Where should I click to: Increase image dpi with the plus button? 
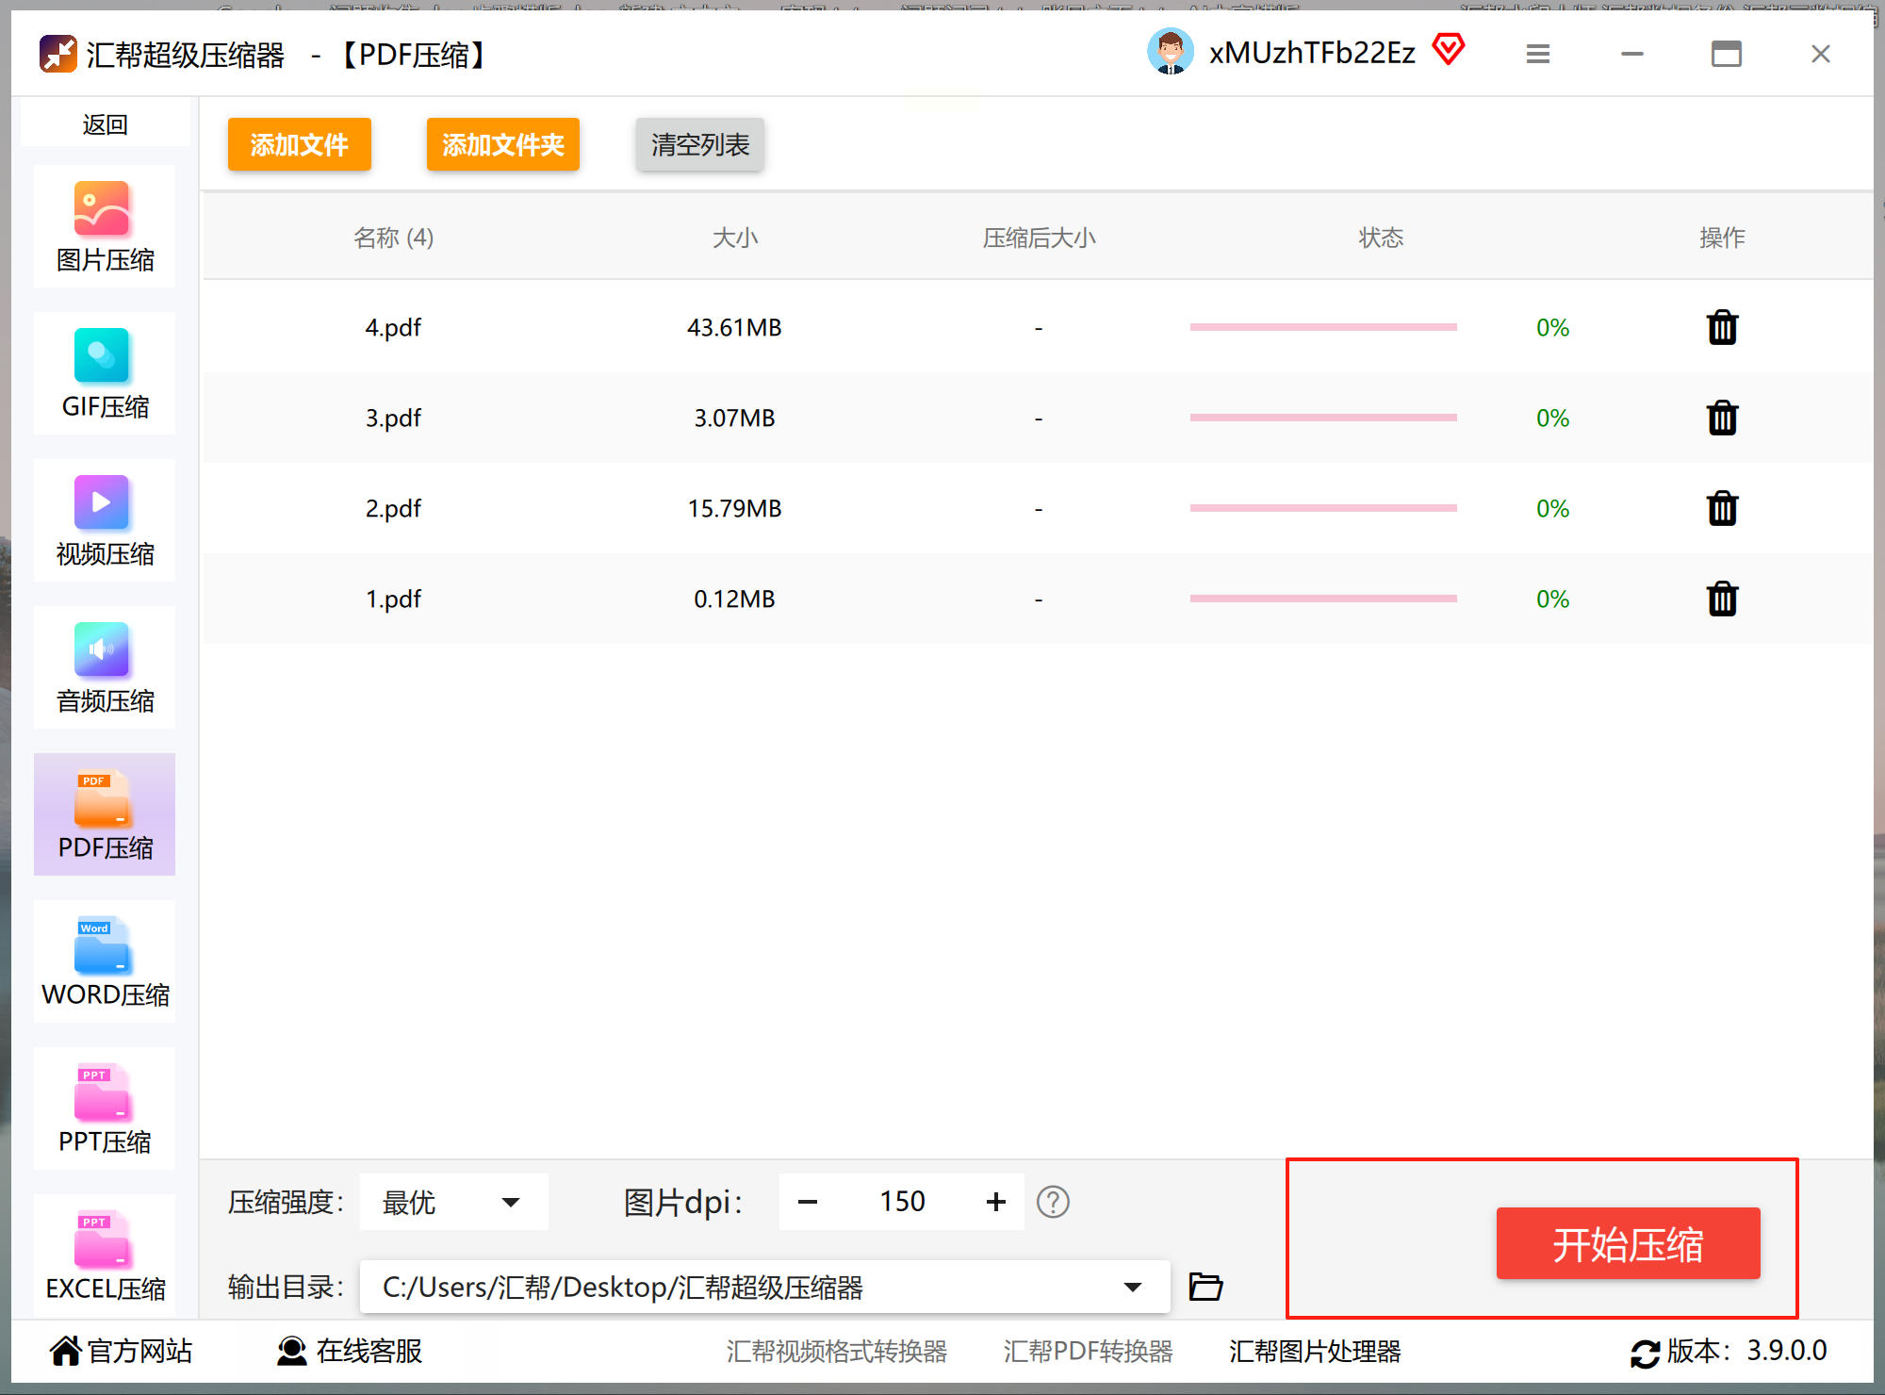[996, 1202]
